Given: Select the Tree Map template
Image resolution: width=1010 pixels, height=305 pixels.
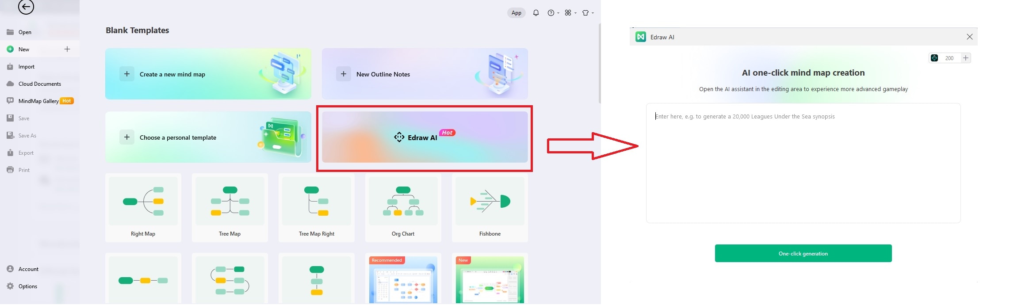Looking at the screenshot, I should coord(230,208).
